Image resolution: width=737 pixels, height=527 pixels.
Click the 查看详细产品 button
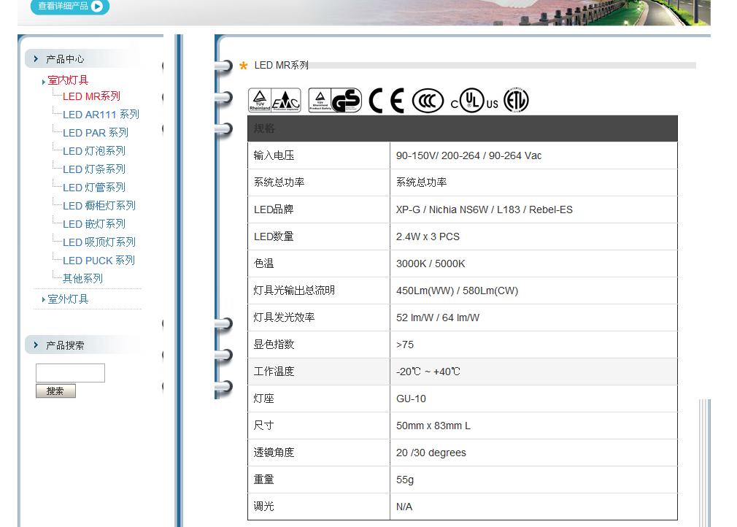point(70,7)
